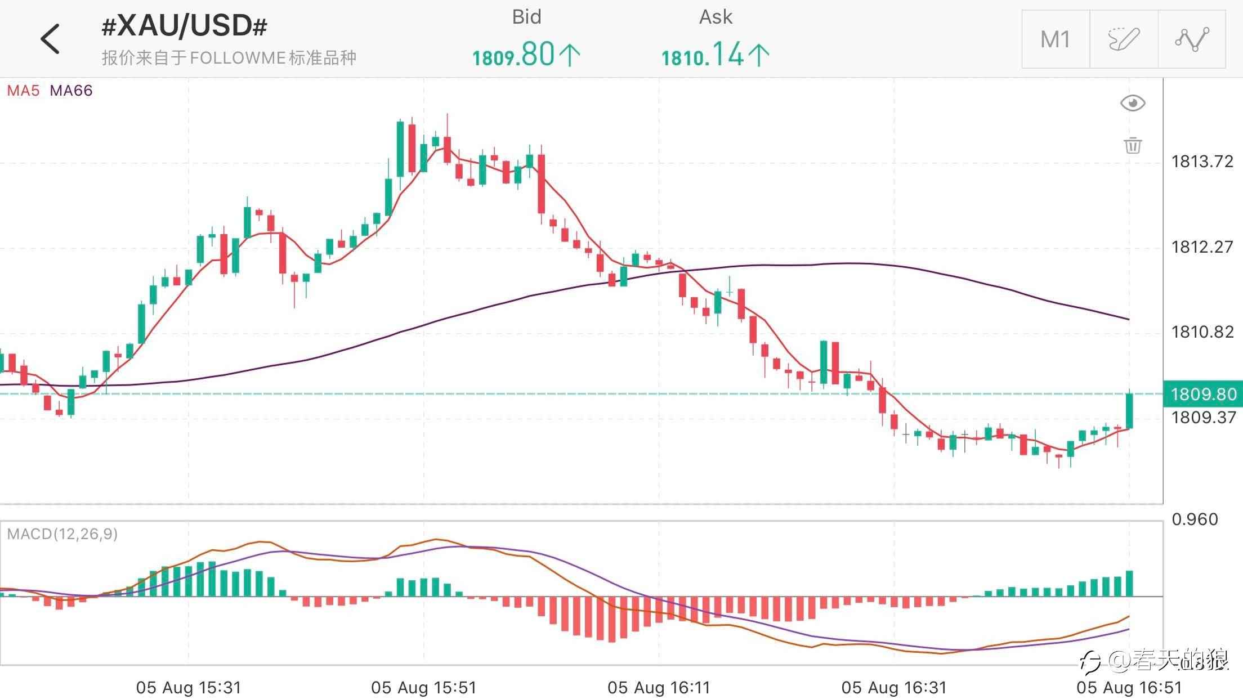Delete drawings with the trash icon
The width and height of the screenshot is (1243, 699).
coord(1133,145)
